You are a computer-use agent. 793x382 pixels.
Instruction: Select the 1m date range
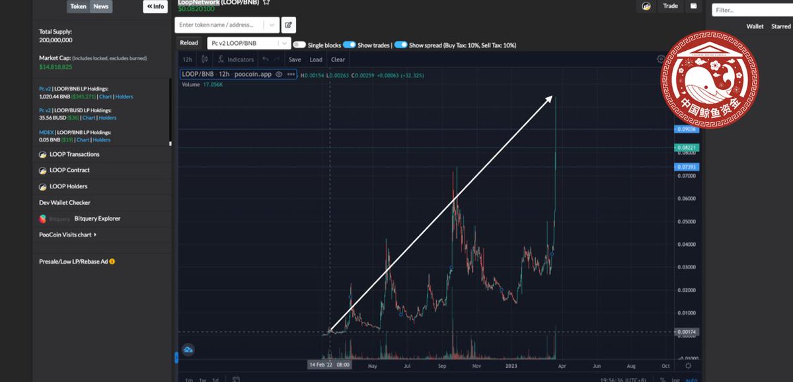(x=189, y=379)
